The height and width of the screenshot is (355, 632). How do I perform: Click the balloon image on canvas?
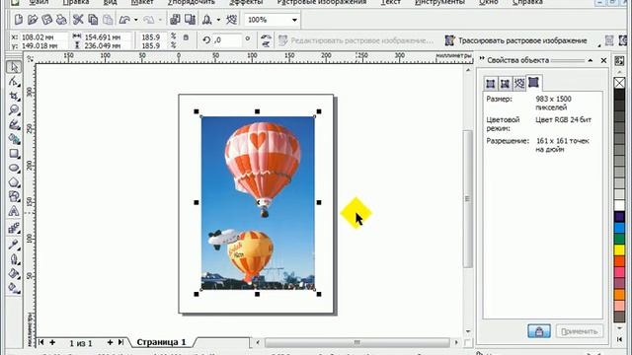[258, 203]
